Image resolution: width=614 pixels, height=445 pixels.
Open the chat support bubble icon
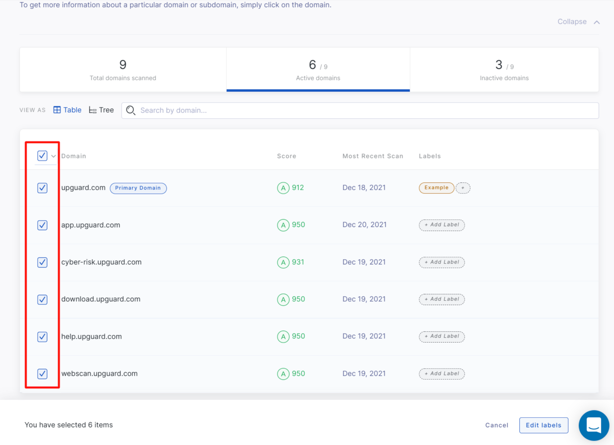point(594,425)
